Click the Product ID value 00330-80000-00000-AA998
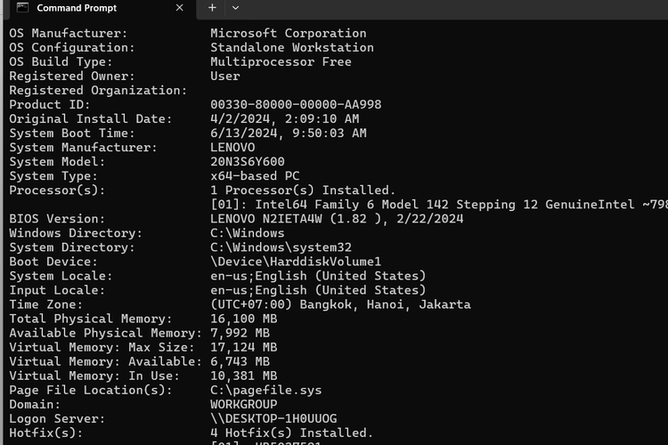 [296, 105]
